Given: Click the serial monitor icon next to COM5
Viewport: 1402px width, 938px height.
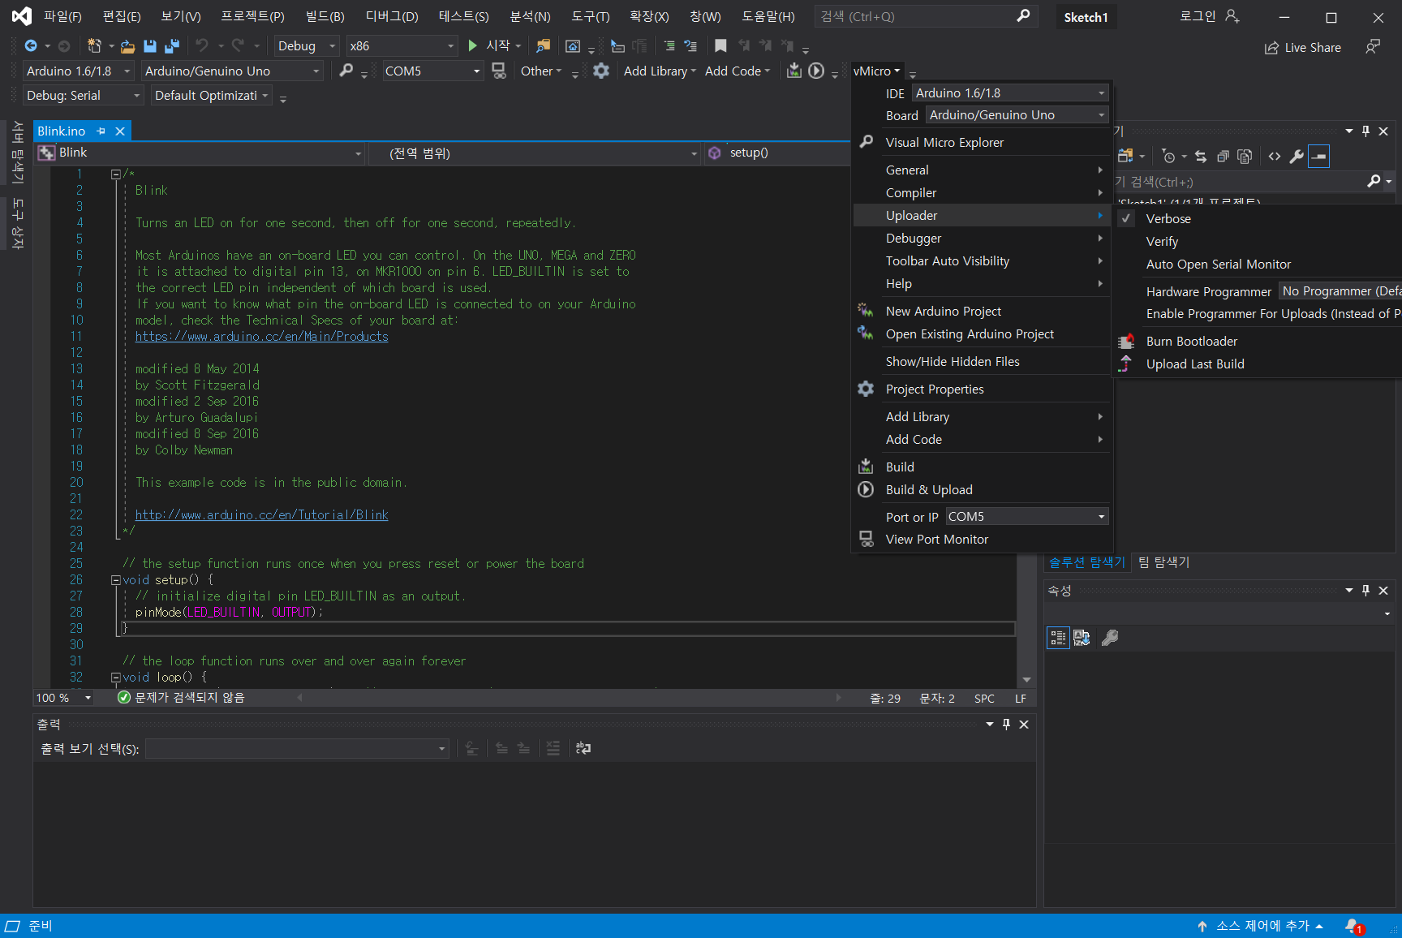Looking at the screenshot, I should click(498, 71).
